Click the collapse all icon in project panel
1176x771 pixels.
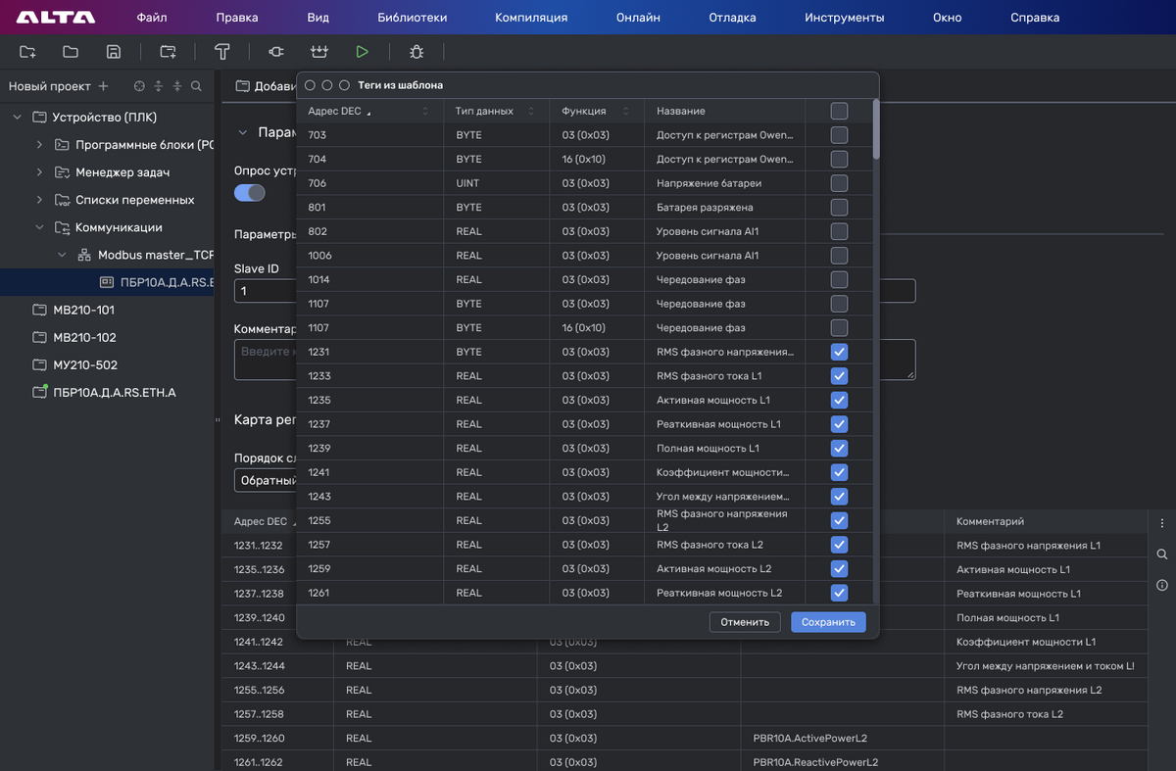177,86
